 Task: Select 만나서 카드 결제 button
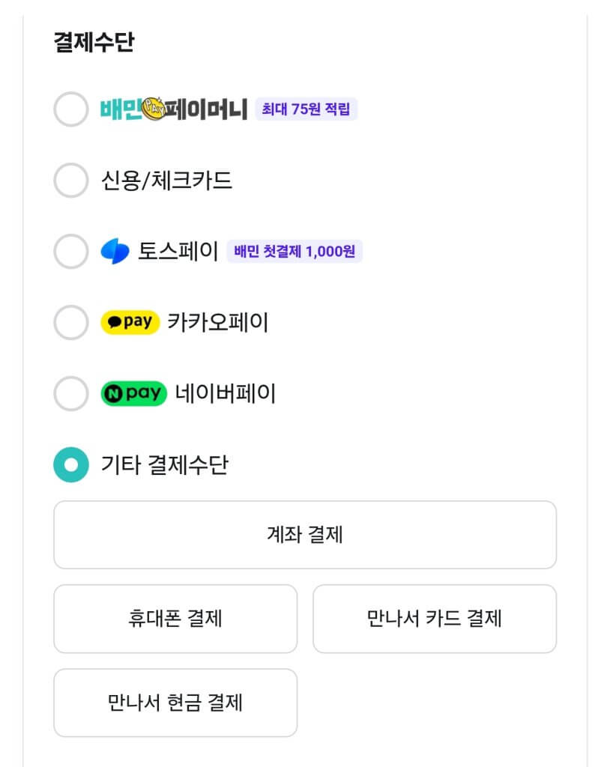(435, 619)
